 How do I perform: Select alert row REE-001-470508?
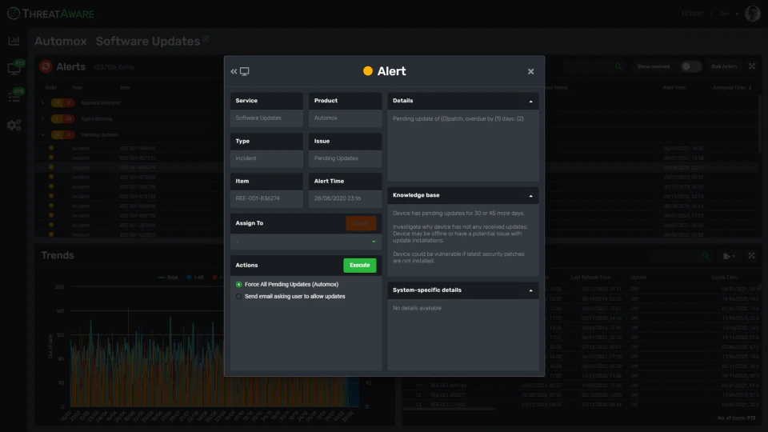[x=137, y=177]
